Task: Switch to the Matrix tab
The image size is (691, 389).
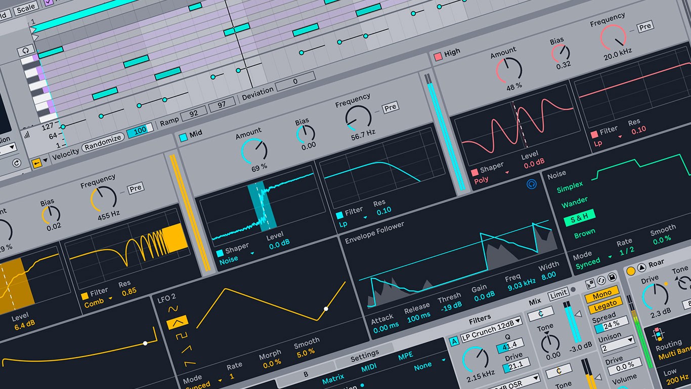Action: pyautogui.click(x=333, y=378)
